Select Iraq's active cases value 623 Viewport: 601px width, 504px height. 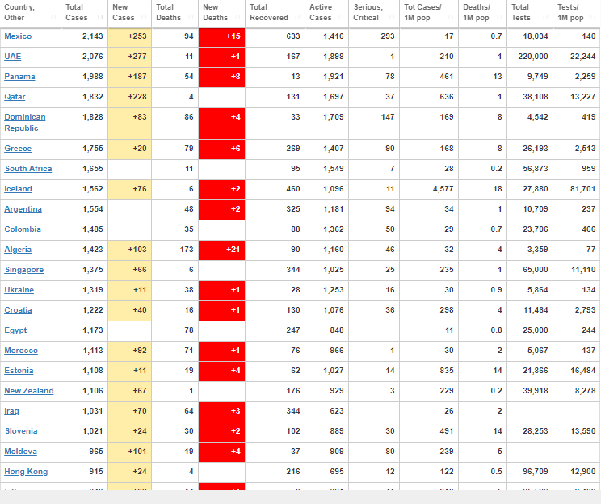pos(337,411)
